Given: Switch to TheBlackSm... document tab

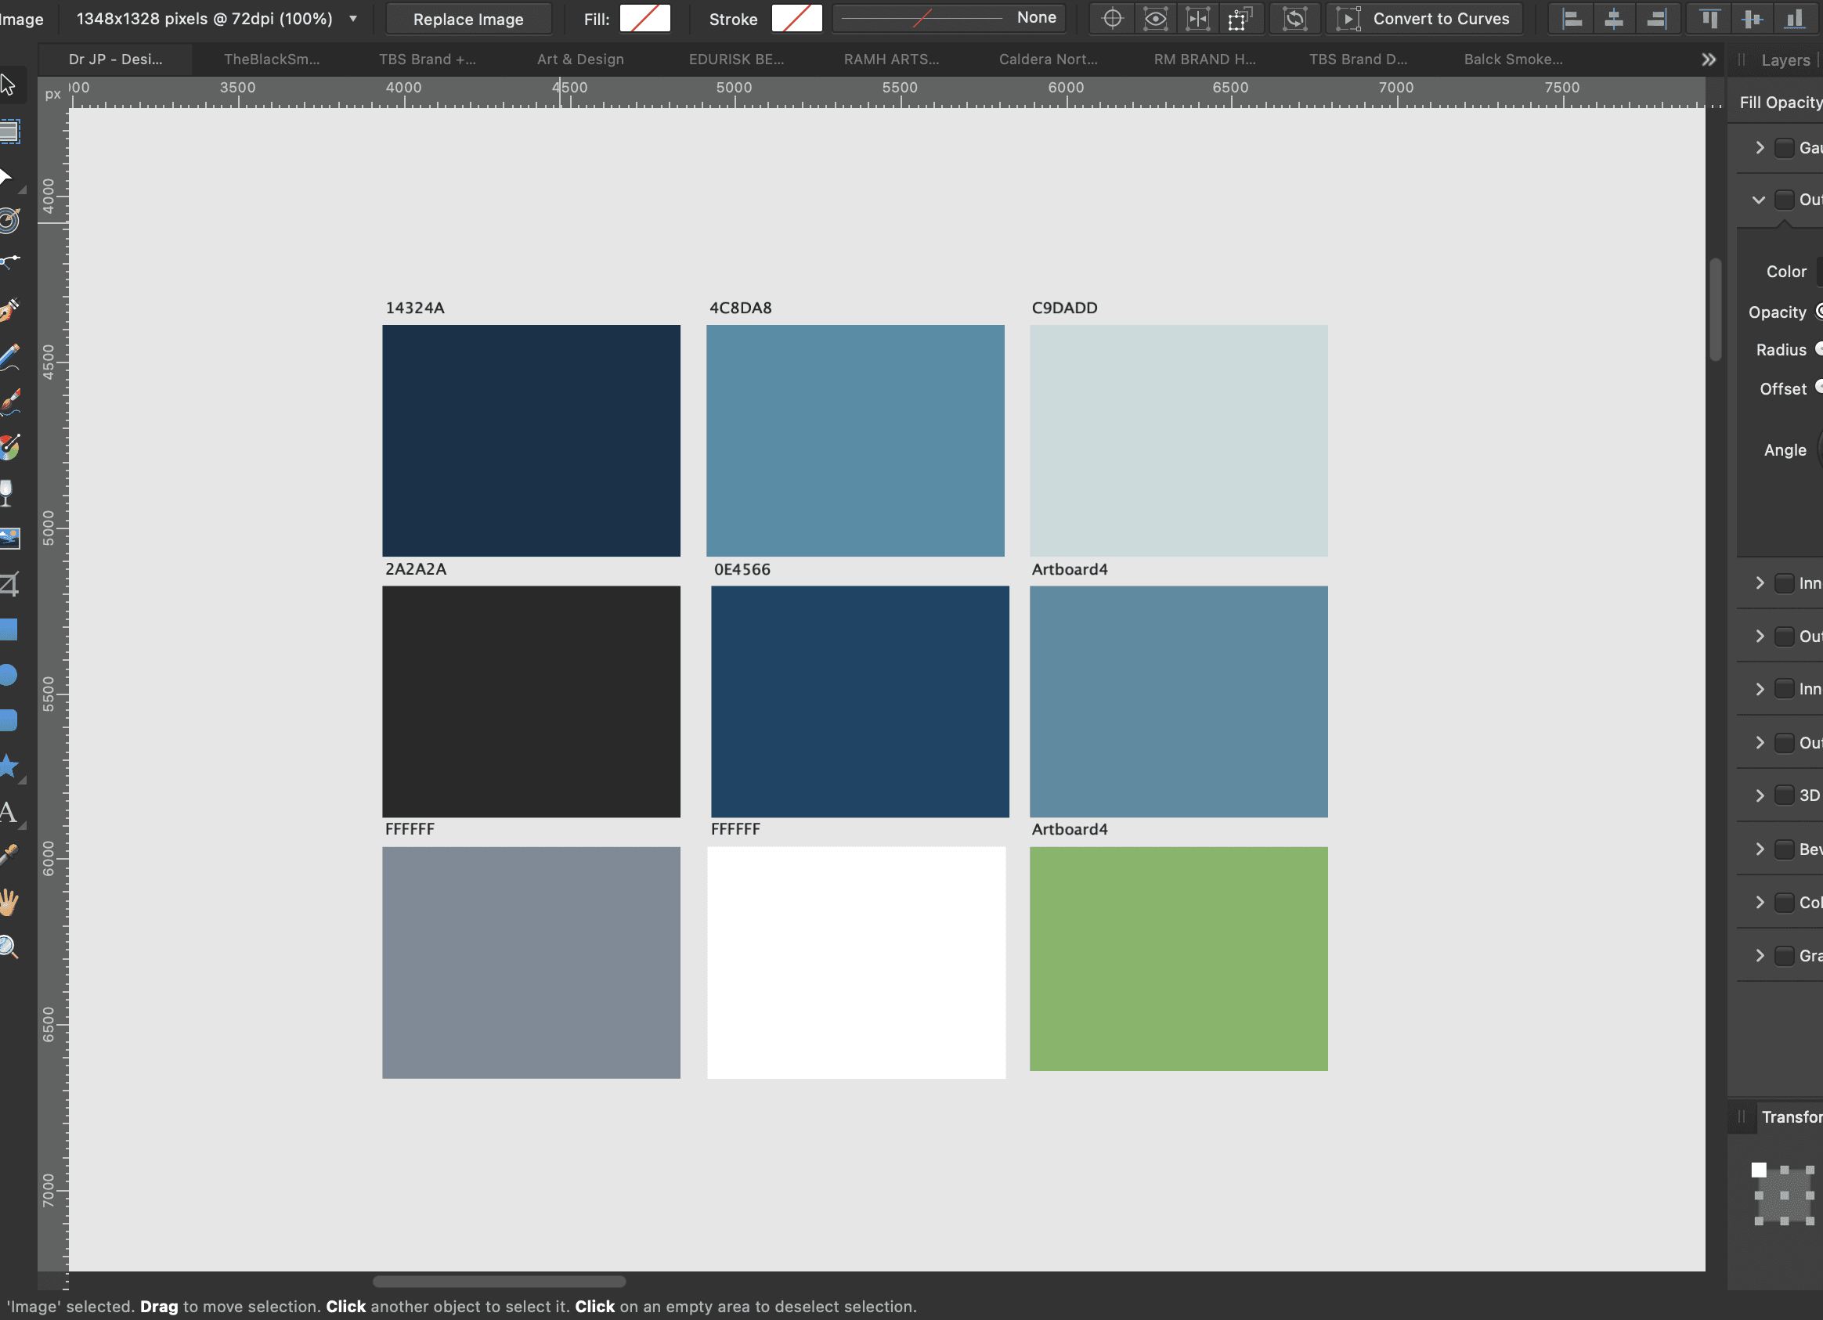Looking at the screenshot, I should pyautogui.click(x=272, y=60).
